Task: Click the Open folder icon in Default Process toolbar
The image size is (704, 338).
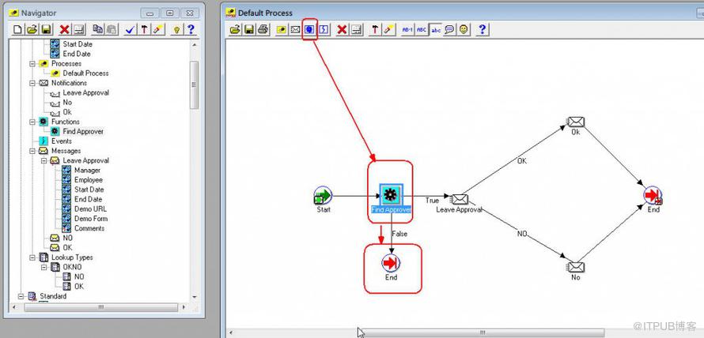Action: [x=235, y=29]
